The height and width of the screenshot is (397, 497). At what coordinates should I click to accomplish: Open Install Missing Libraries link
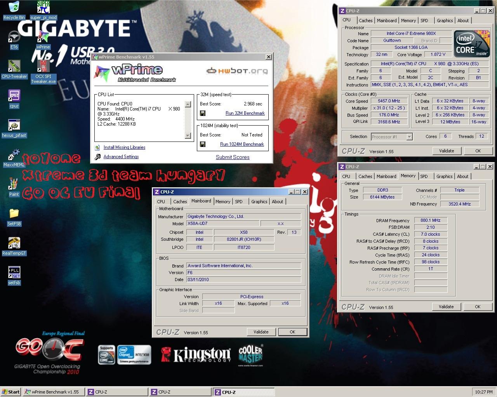(124, 147)
